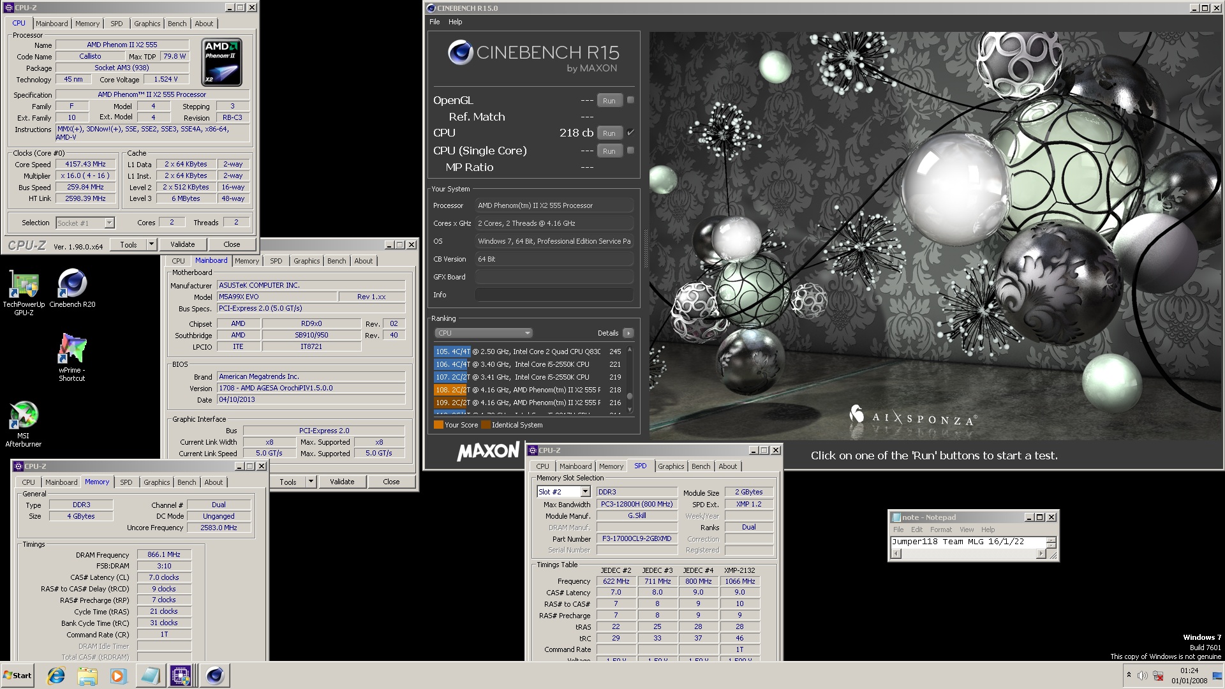Switch to Mainboard tab in top CPU-Z window
Viewport: 1225px width, 689px height.
(52, 24)
